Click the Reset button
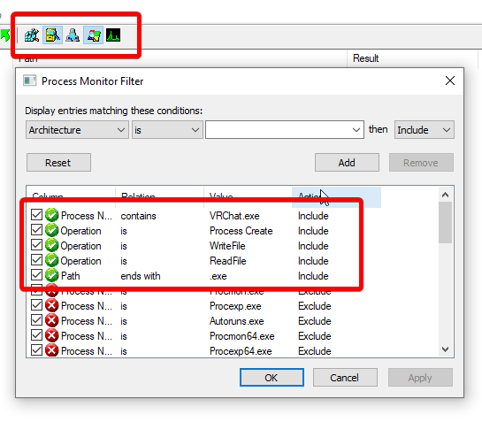The width and height of the screenshot is (482, 422). click(x=58, y=163)
